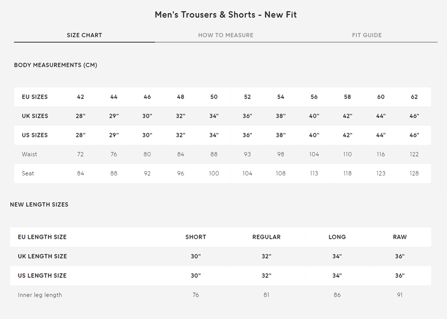Click the REGULAR length column header
447x319 pixels.
tap(266, 237)
